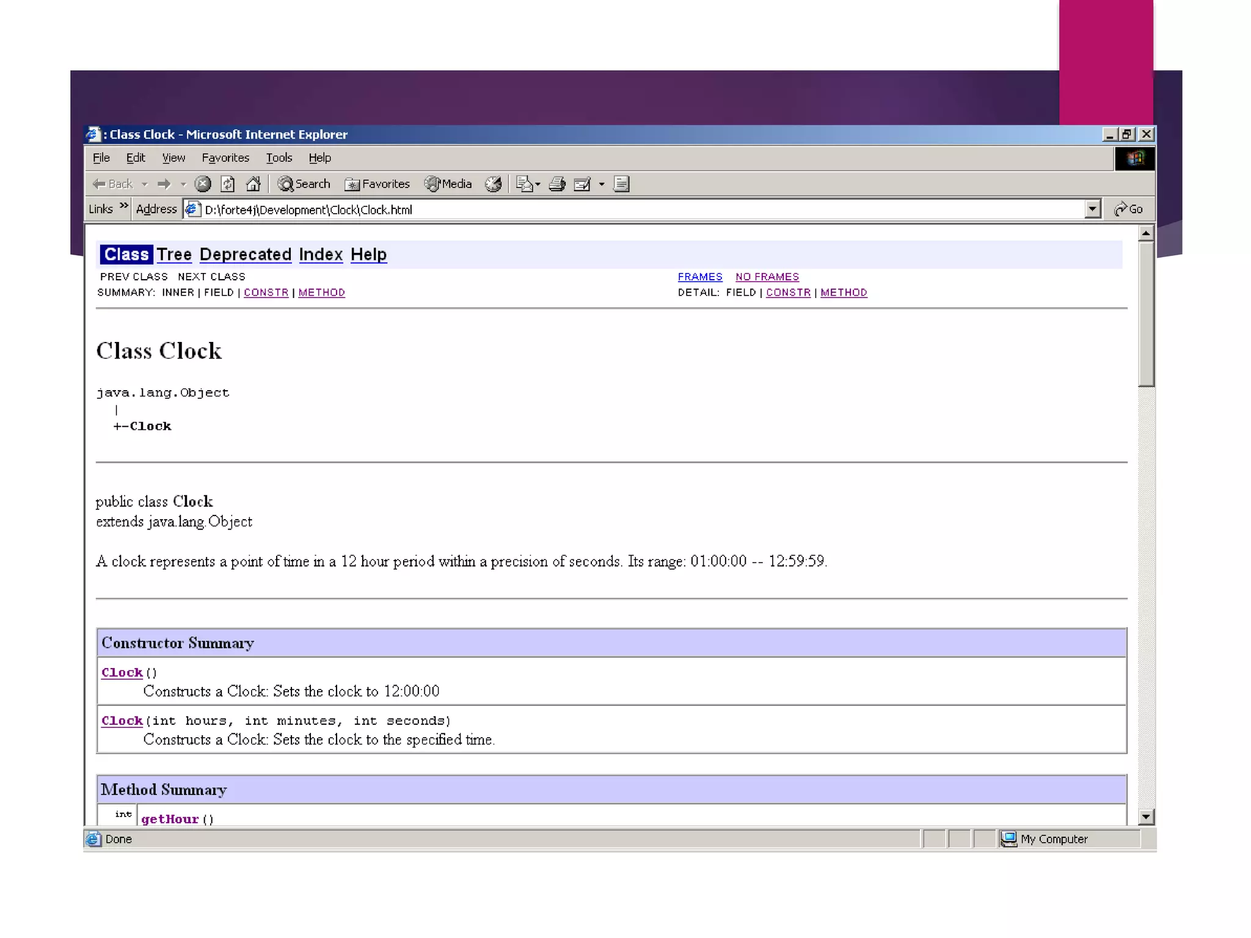Open the Deprecated navigation link
Screen dimensions: 1251x938
pos(246,254)
